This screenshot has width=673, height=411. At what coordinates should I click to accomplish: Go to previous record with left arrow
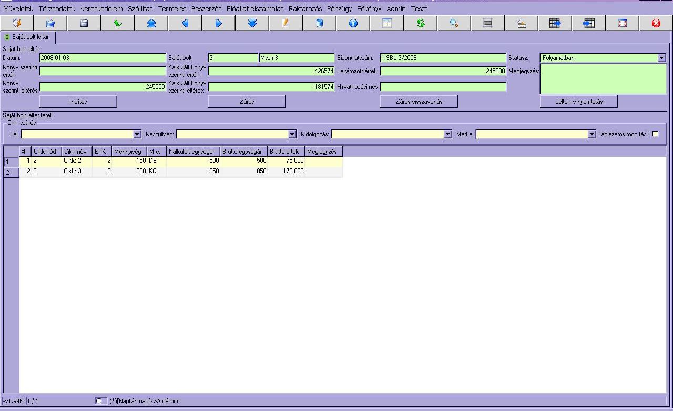[185, 23]
